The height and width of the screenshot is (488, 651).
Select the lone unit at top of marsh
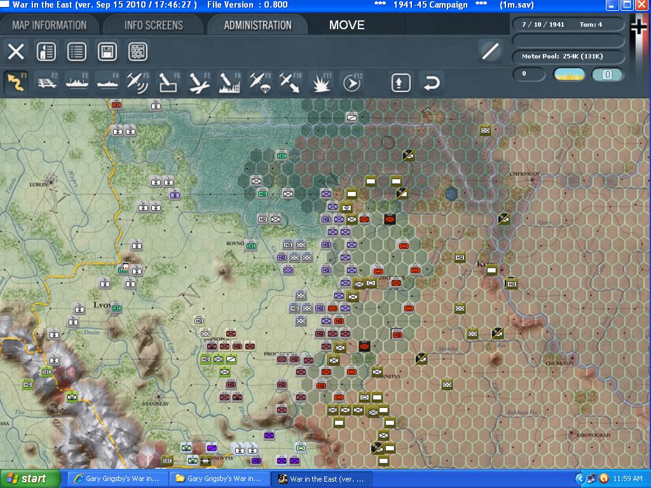click(x=352, y=117)
